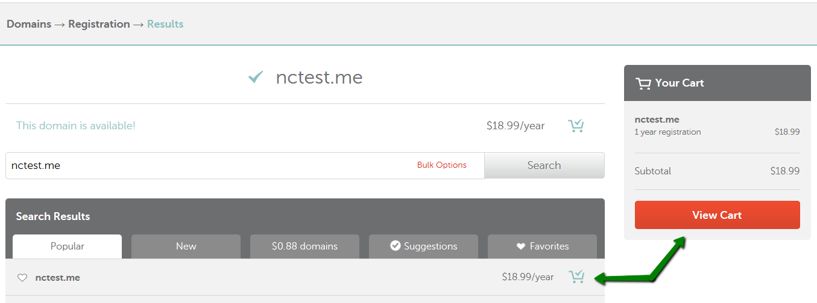This screenshot has height=303, width=817.
Task: Click heart icon on Favorites tab
Action: pos(521,246)
